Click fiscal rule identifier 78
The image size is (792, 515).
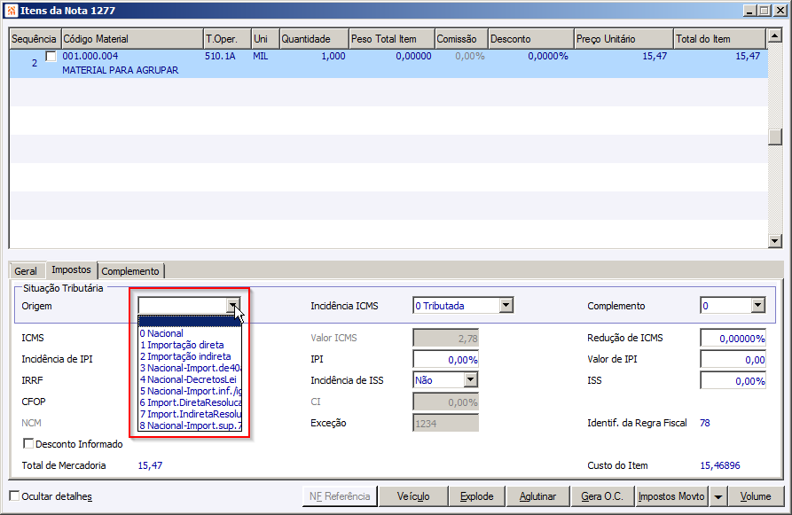705,423
